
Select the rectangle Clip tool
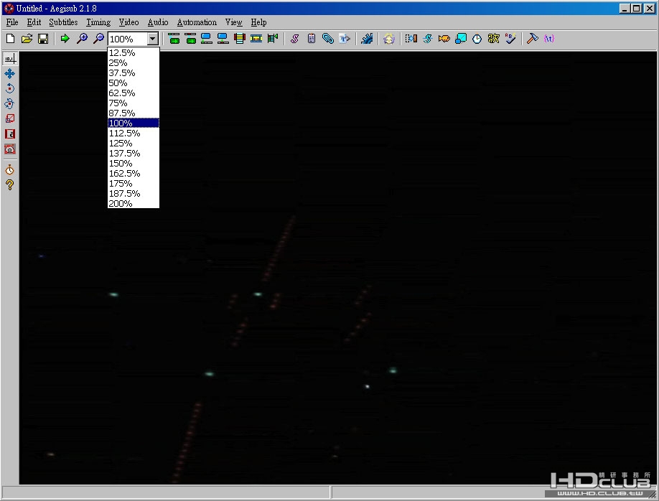[10, 134]
